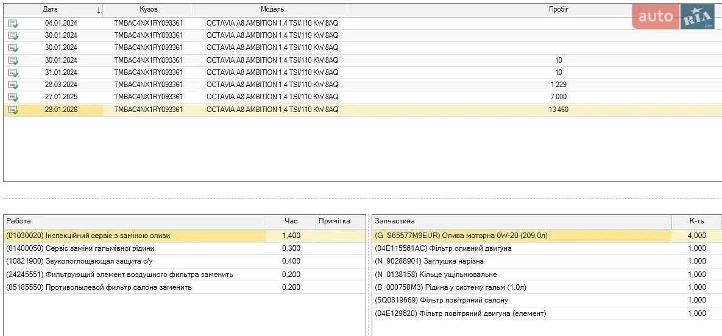Select Інспекційний сервіс з заміною оливи row
Viewport: 722px width, 336px height.
tap(184, 236)
